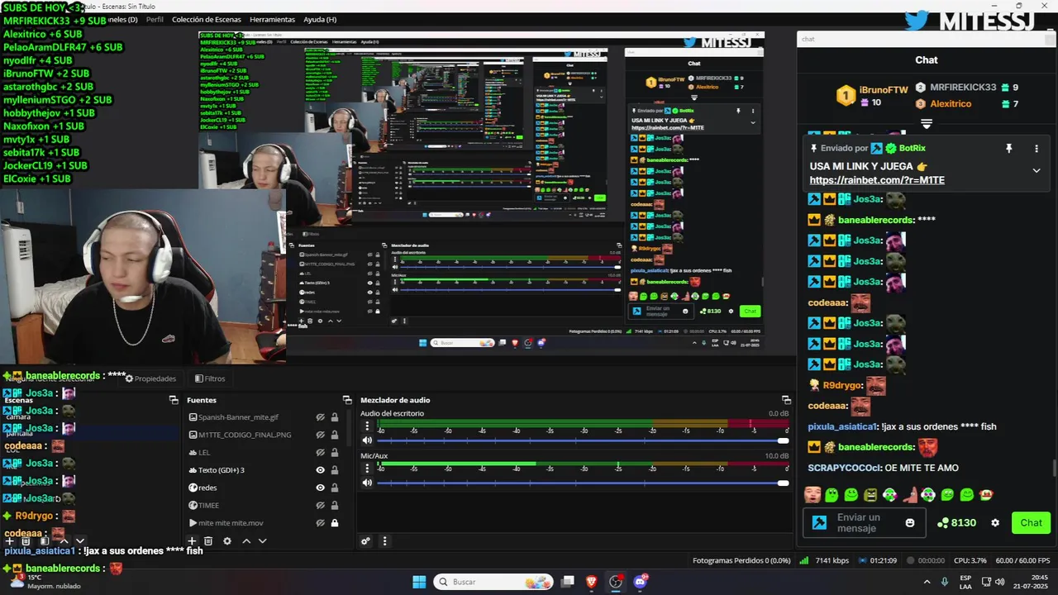Adjust Mic/Aux volume slider
The image size is (1058, 595).
583,483
